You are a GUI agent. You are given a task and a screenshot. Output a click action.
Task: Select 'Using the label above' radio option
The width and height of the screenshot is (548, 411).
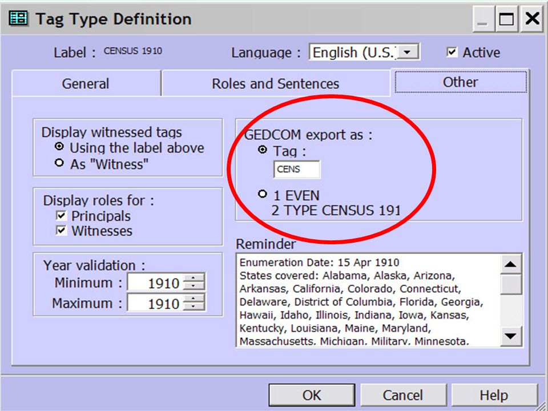pos(59,147)
